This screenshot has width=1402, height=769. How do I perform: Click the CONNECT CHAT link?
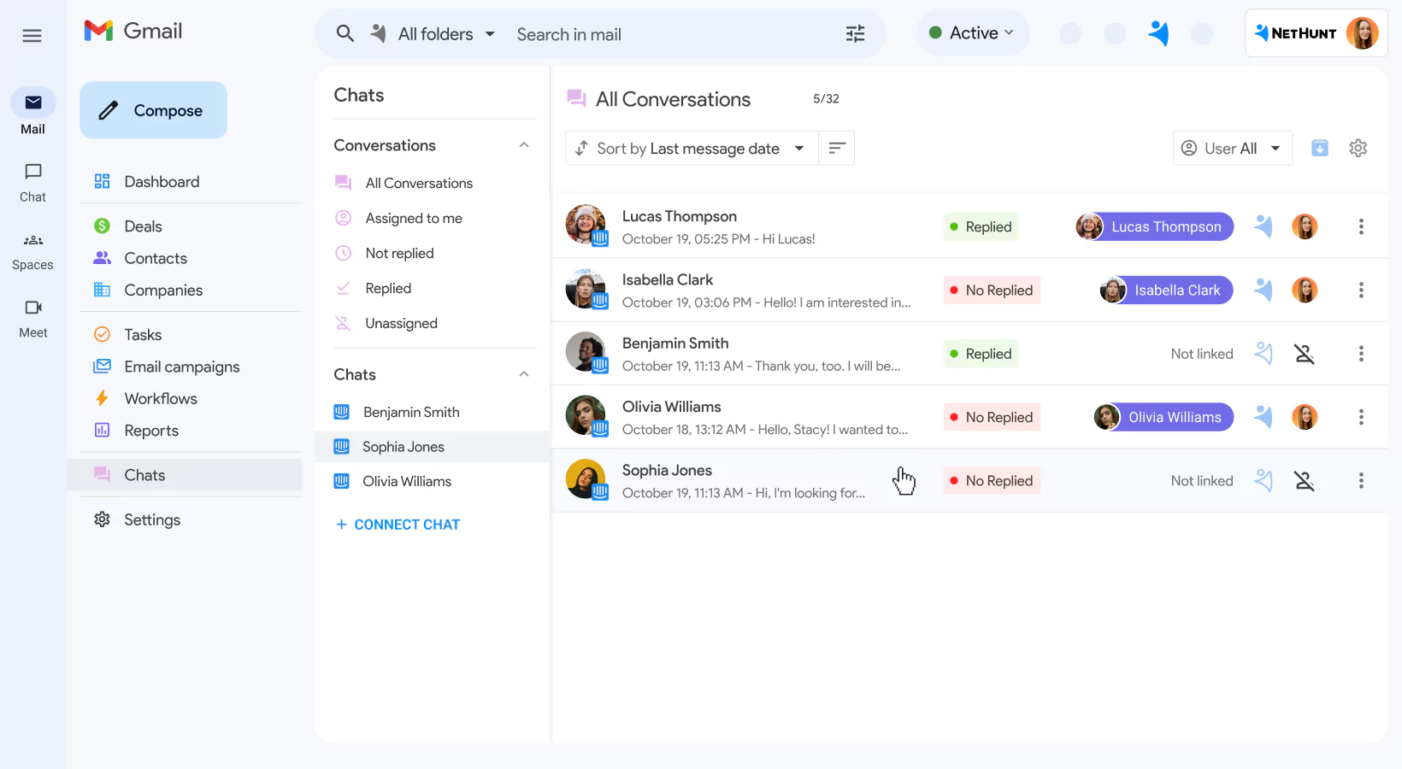(x=397, y=524)
